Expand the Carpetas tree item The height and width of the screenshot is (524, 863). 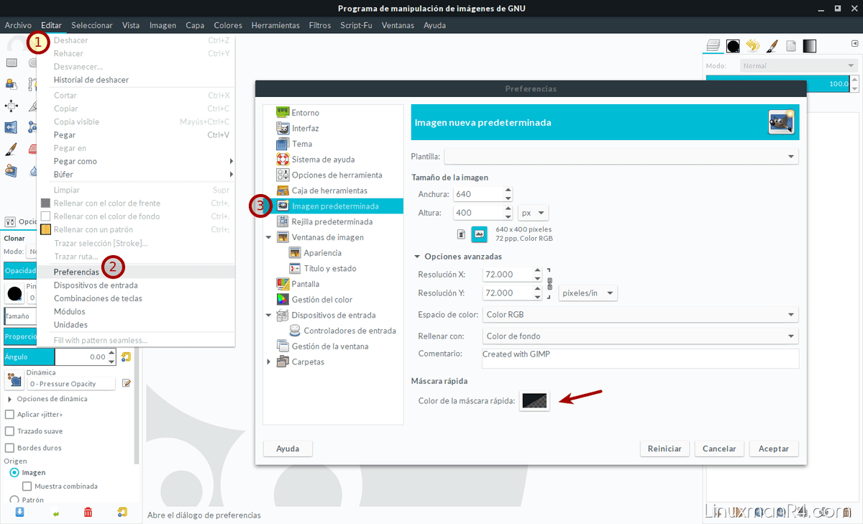pos(269,362)
